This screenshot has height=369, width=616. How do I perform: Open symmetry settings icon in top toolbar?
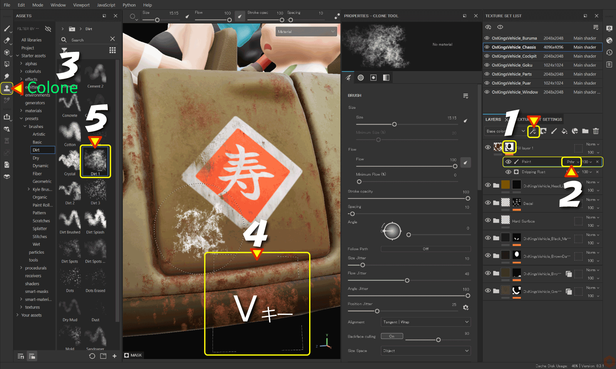[337, 16]
